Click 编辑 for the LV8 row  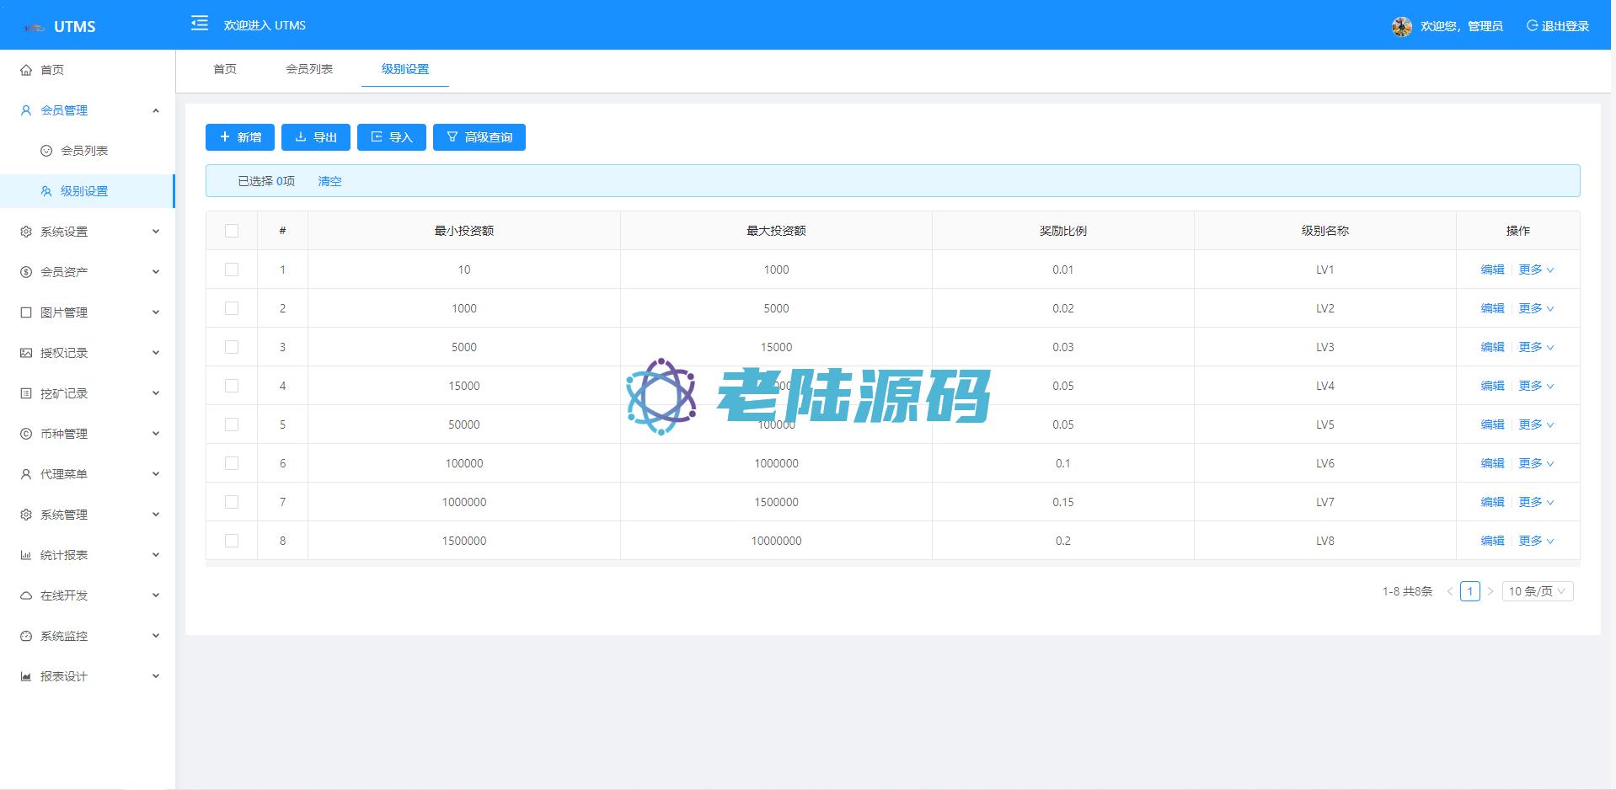click(1492, 541)
